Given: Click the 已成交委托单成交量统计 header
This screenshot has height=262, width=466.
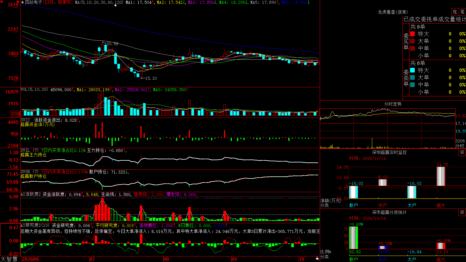Looking at the screenshot, I should (435, 19).
